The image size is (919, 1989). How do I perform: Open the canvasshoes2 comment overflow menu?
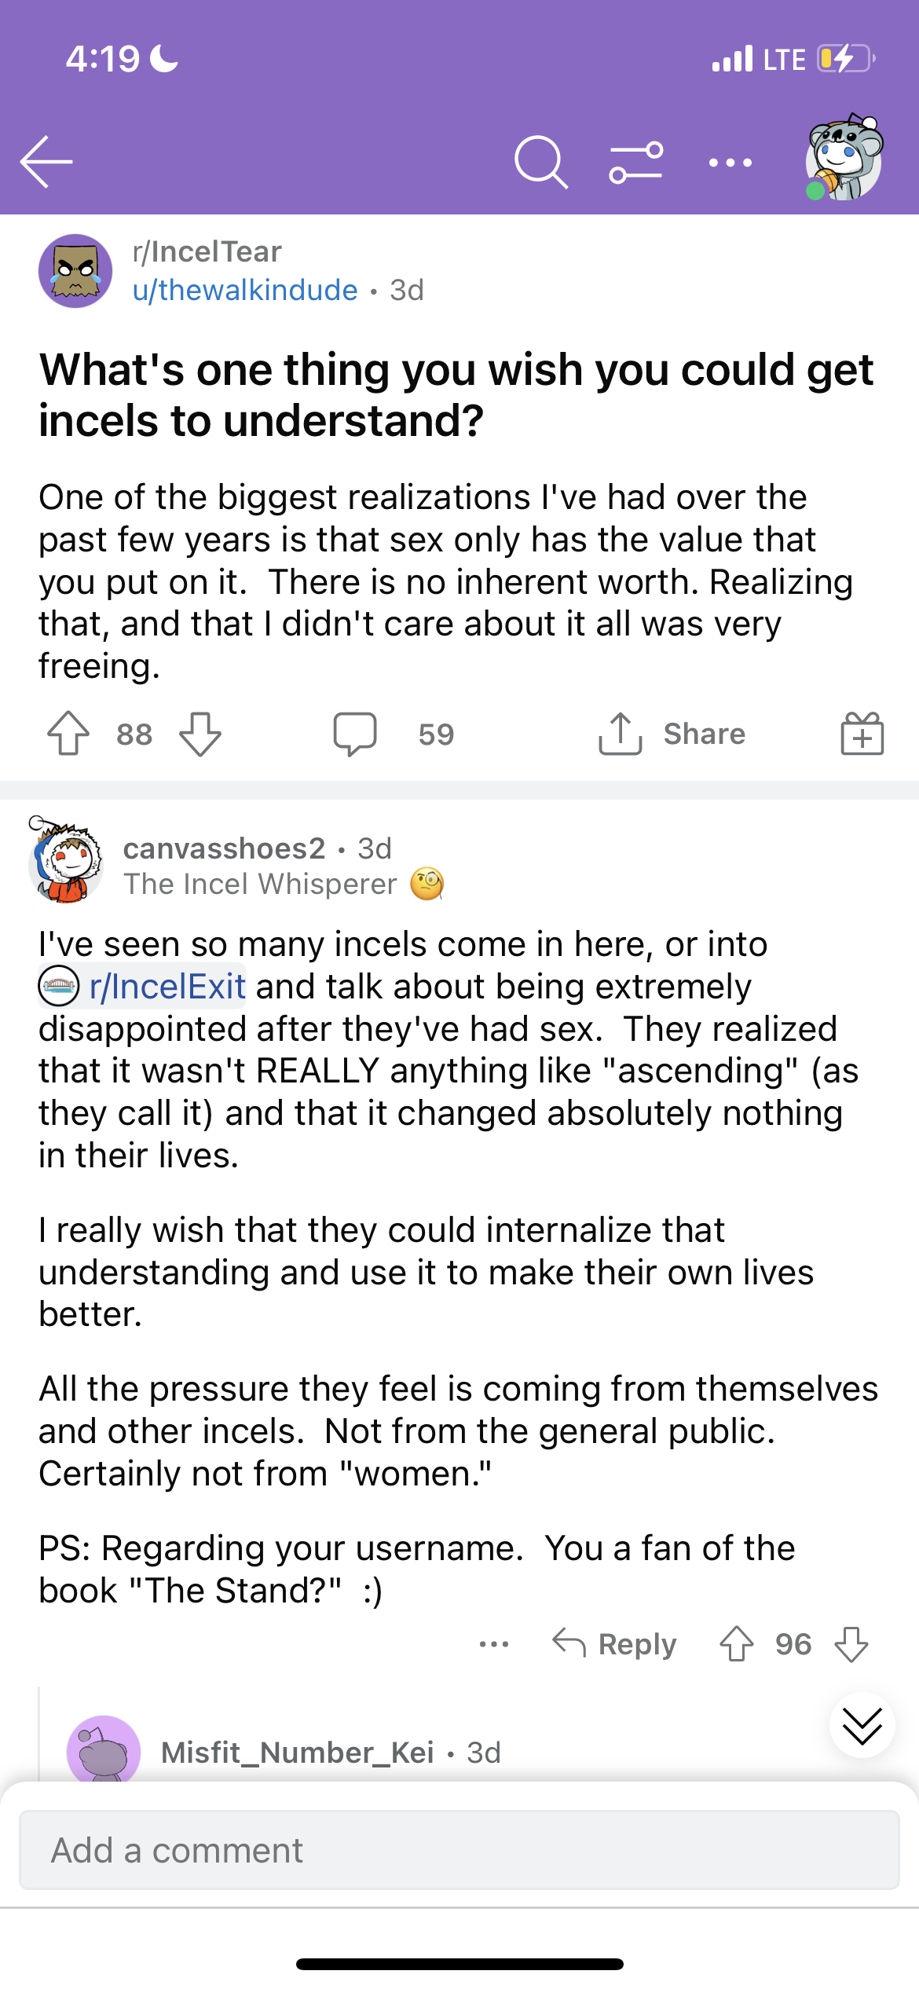pyautogui.click(x=494, y=1644)
